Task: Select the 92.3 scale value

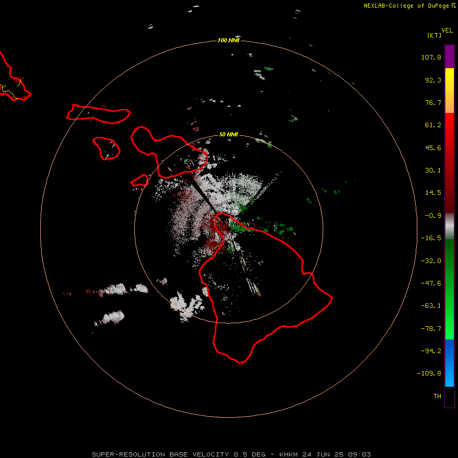Action: tap(433, 80)
